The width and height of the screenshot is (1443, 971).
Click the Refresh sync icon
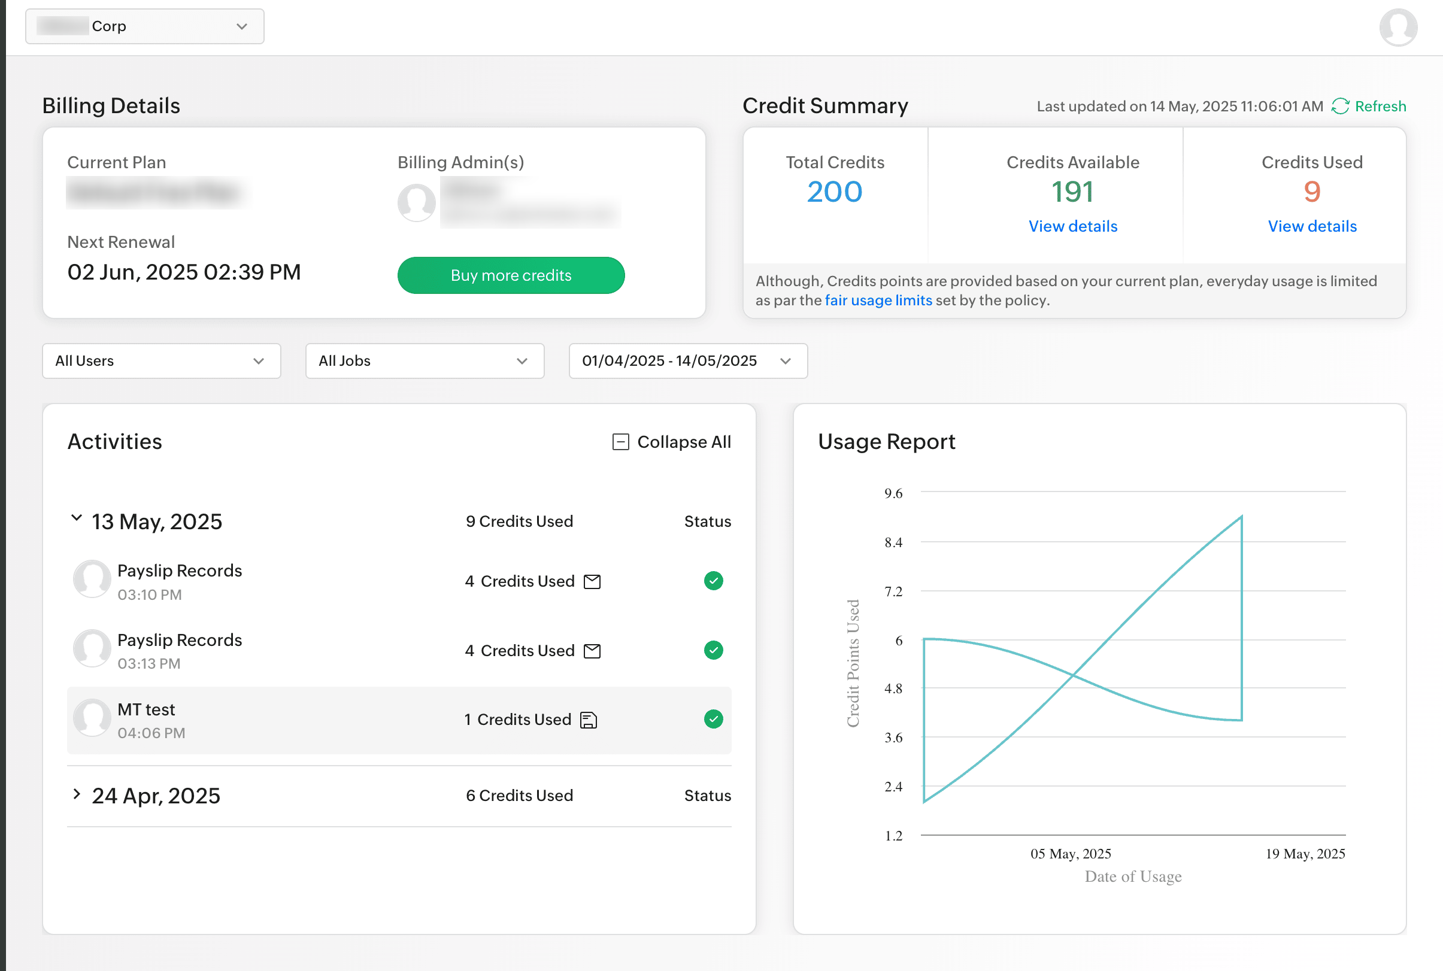click(1339, 107)
